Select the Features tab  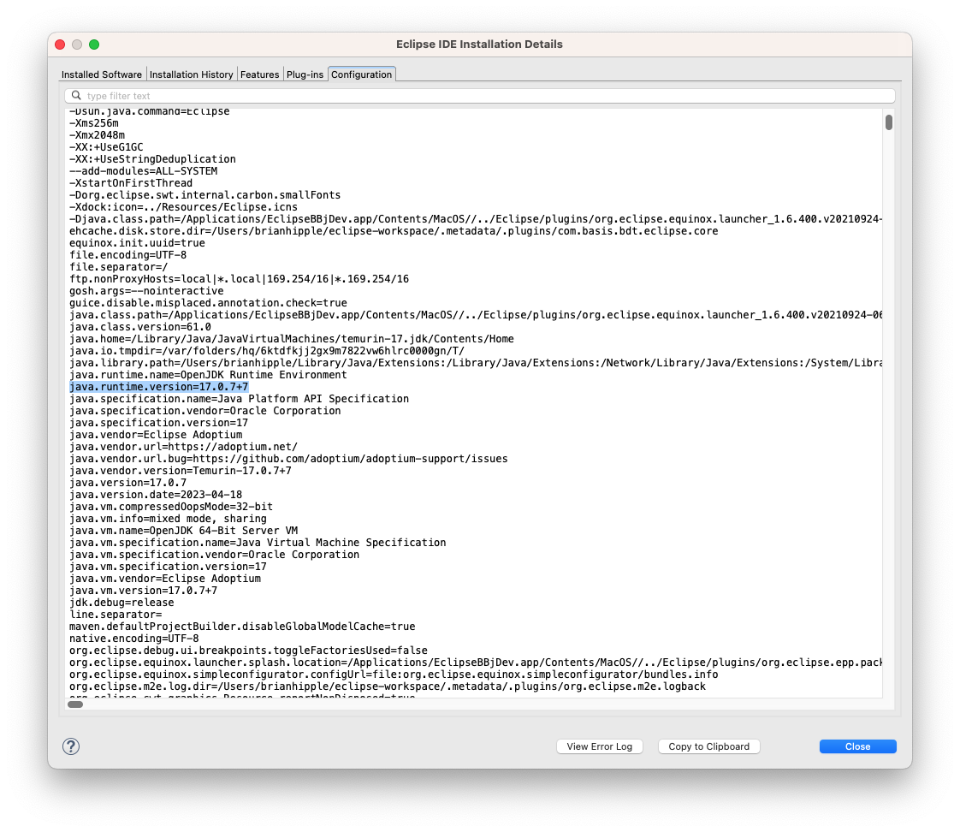(x=259, y=74)
